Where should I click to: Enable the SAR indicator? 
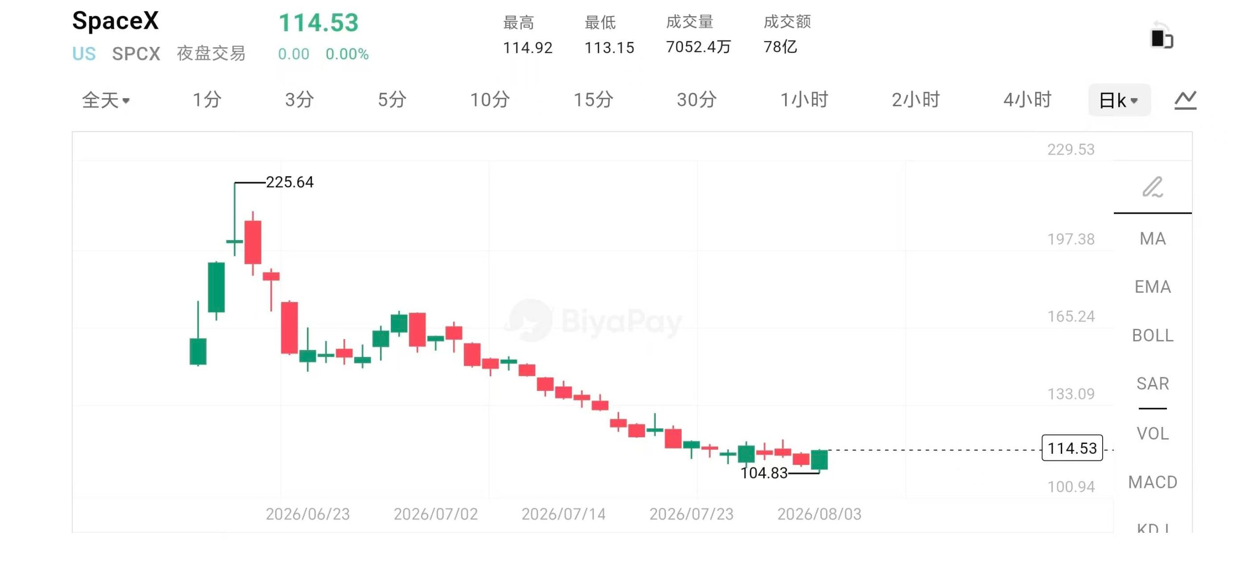coord(1152,384)
